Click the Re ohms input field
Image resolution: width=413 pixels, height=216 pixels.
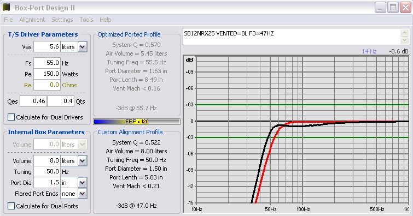[47, 85]
